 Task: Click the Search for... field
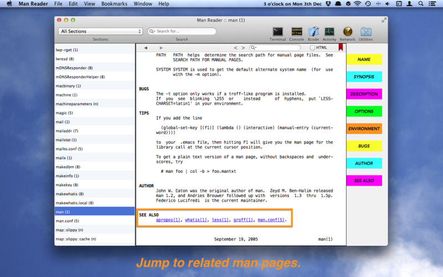coord(182,31)
